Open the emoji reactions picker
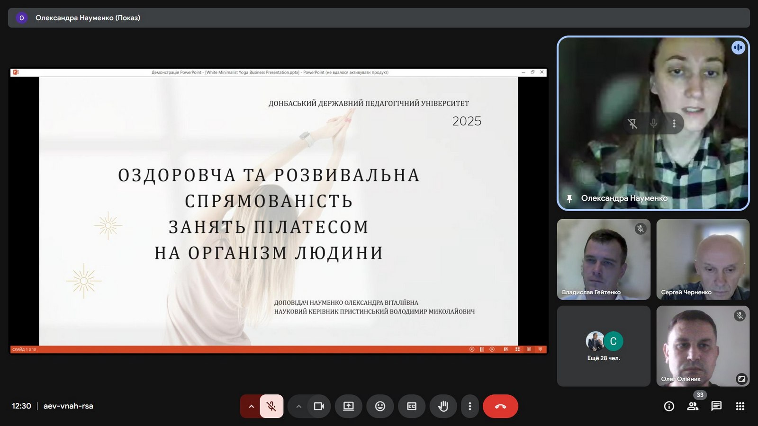This screenshot has height=426, width=758. [x=380, y=406]
